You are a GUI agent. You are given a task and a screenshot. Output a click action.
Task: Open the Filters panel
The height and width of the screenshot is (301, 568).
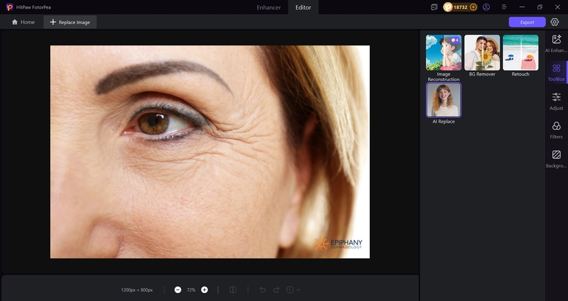[556, 129]
